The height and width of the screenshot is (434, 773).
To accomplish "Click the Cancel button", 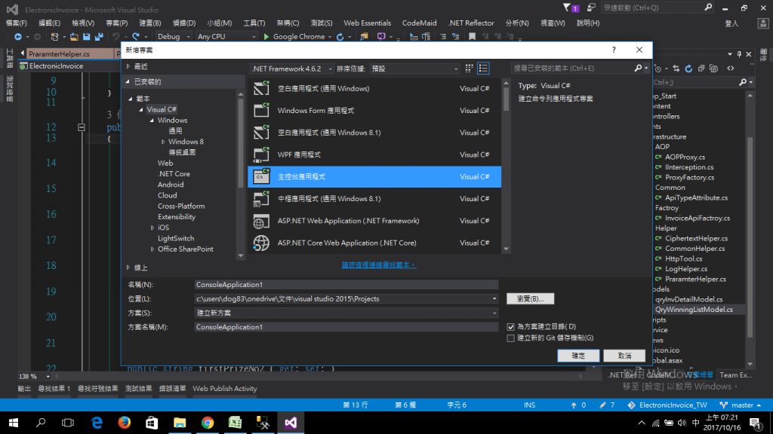I will [624, 356].
